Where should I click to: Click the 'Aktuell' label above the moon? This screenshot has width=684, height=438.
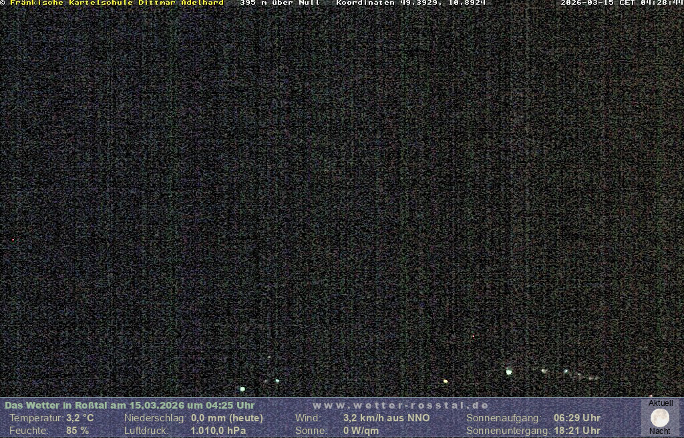coord(660,403)
